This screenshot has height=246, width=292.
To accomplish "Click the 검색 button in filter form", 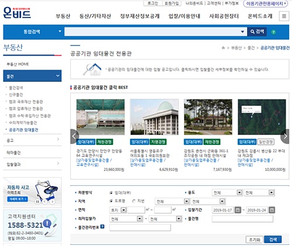I will [x=273, y=240].
